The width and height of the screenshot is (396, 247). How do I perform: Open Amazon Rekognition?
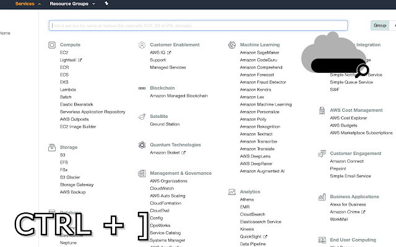click(x=260, y=127)
